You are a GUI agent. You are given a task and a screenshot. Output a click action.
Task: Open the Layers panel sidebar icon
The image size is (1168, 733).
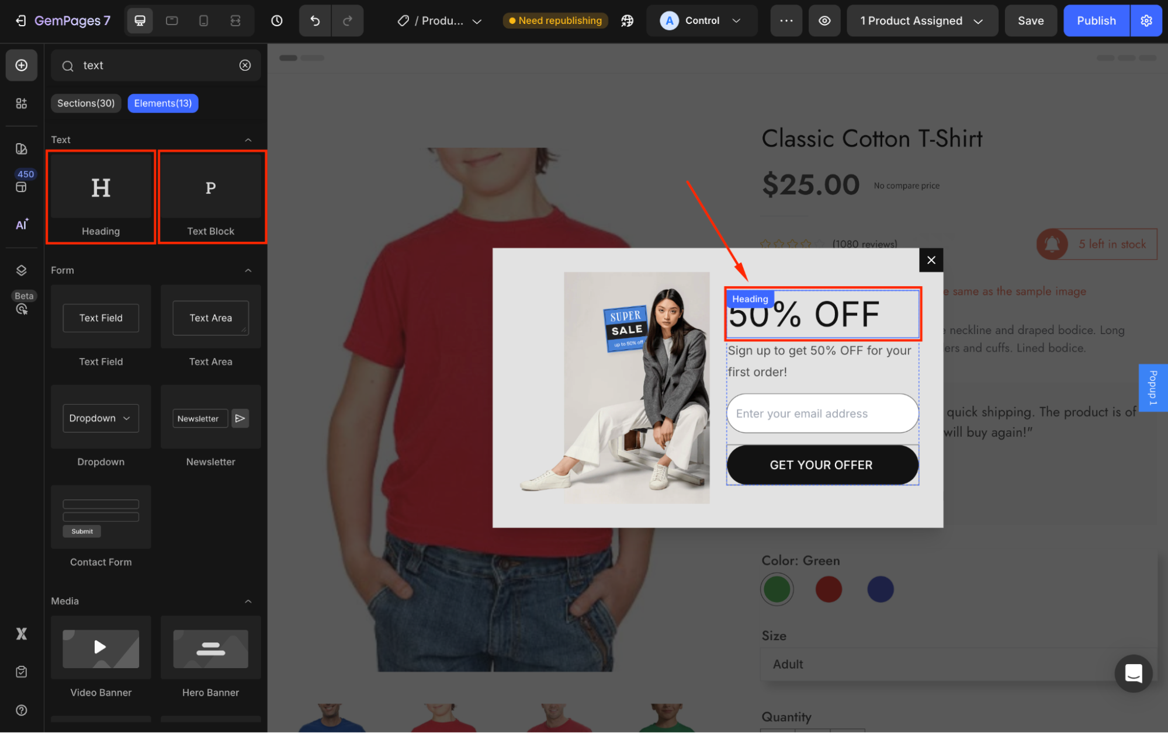coord(22,270)
